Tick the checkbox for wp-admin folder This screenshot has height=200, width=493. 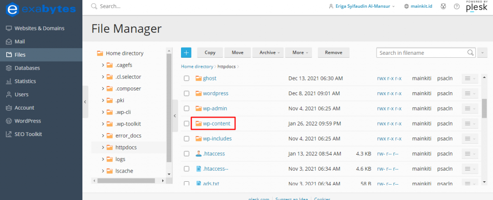pos(186,109)
